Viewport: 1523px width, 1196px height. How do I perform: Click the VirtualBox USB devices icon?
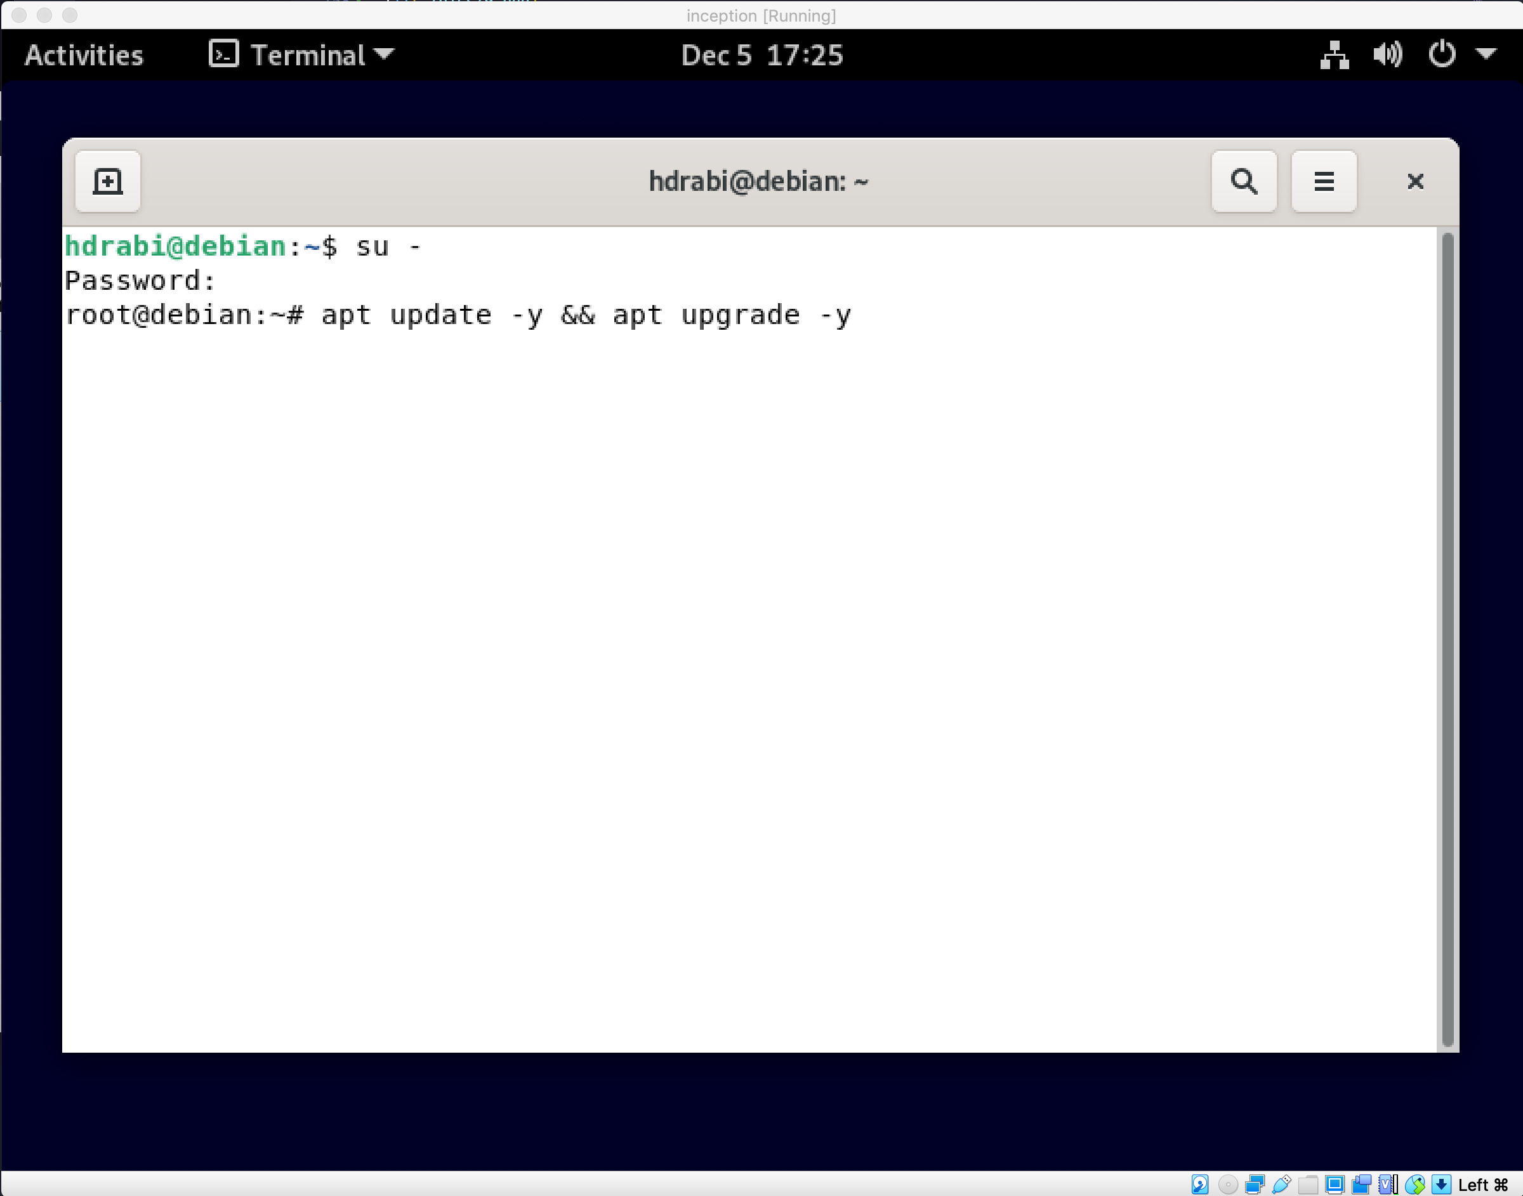(1281, 1184)
